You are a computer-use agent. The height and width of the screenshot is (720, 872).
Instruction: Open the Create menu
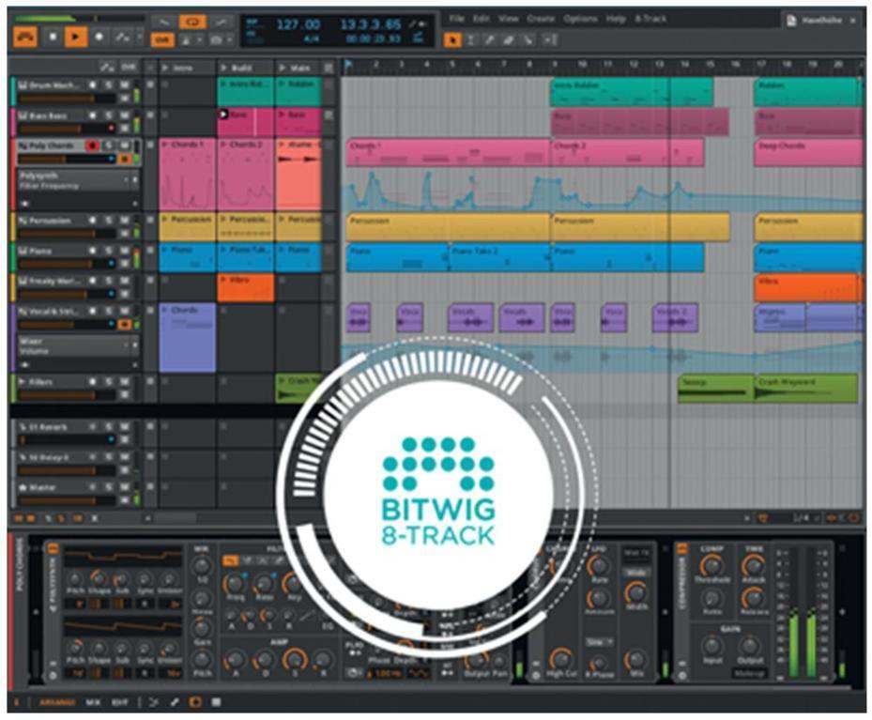tap(541, 19)
